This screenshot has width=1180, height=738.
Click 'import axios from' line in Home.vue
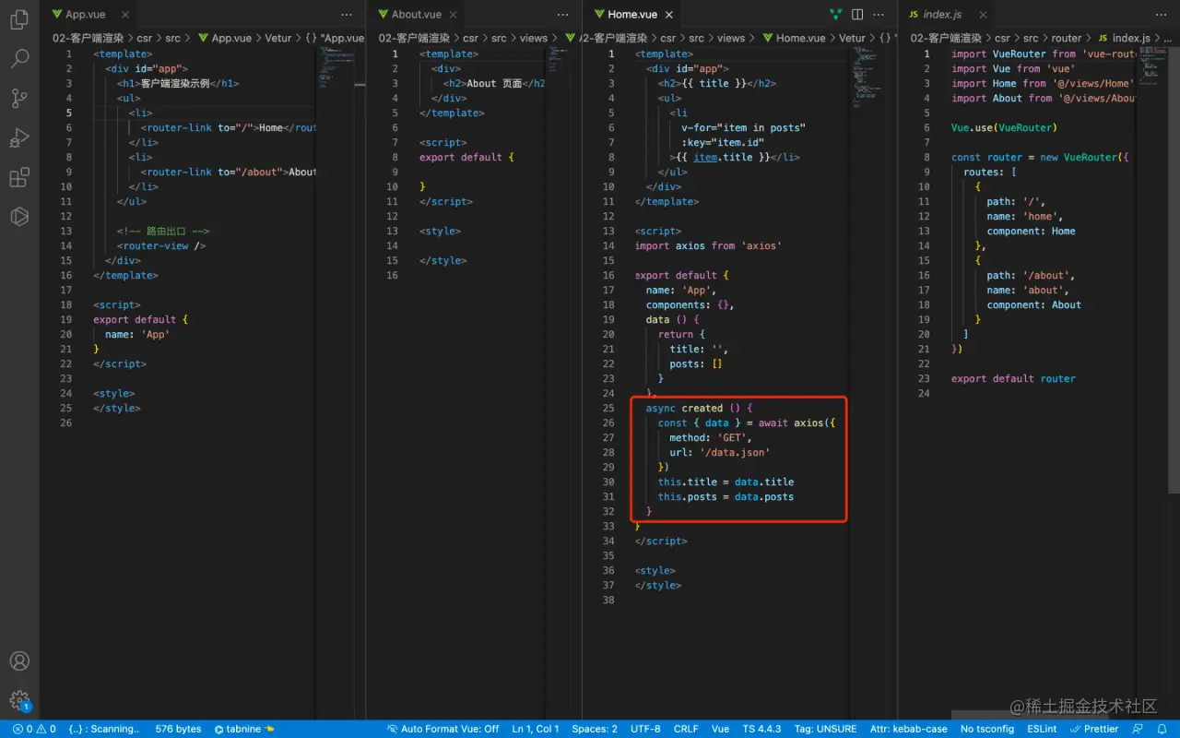coord(708,245)
